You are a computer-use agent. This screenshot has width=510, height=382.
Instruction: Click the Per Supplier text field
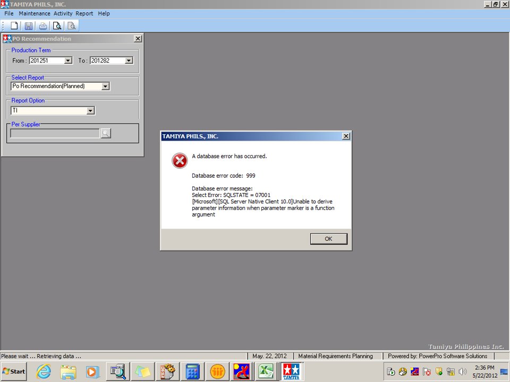click(55, 133)
